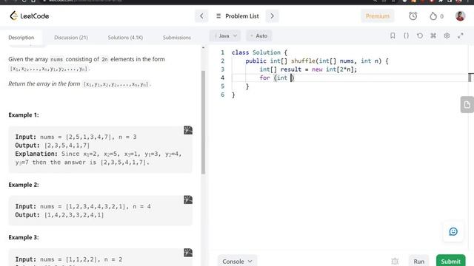Viewport: 474px width, 266px height.
Task: Click the green Submit button
Action: click(451, 261)
